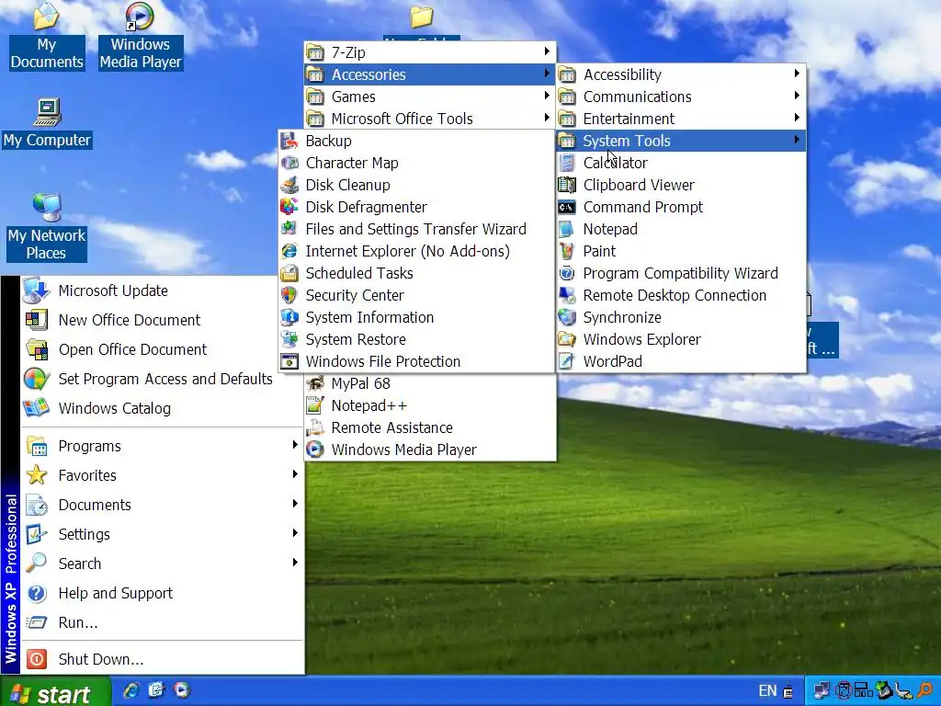Open MyPal 68 browser
Image resolution: width=941 pixels, height=706 pixels.
coord(430,383)
